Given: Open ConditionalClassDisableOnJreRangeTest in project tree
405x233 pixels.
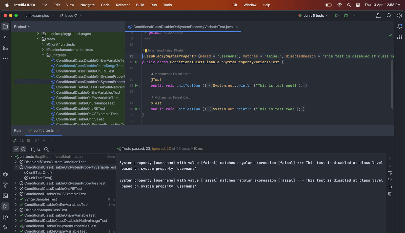Looking at the screenshot, I should pyautogui.click(x=90, y=66).
